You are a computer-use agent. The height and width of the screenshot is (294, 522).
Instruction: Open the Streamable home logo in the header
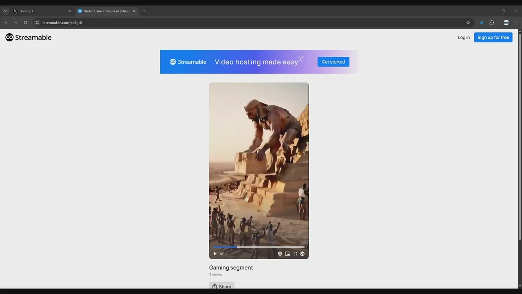29,37
